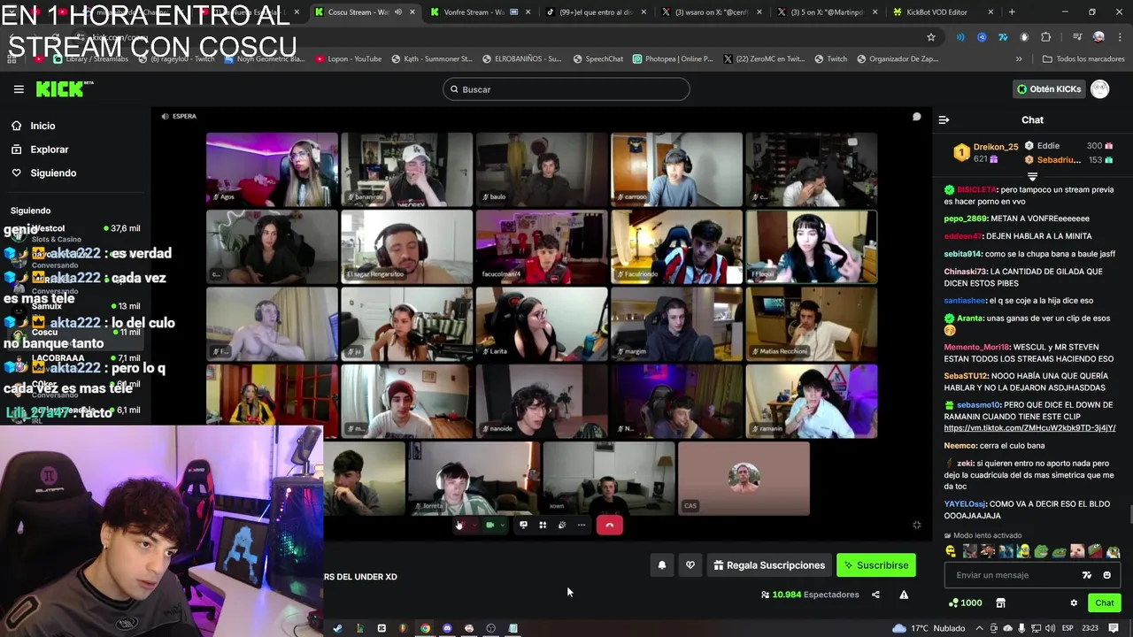Close the KickBot VOD Editor tab

tap(990, 12)
